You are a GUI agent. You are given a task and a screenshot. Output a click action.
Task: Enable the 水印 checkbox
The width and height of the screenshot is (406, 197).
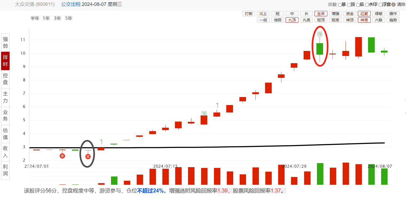[x=367, y=5]
